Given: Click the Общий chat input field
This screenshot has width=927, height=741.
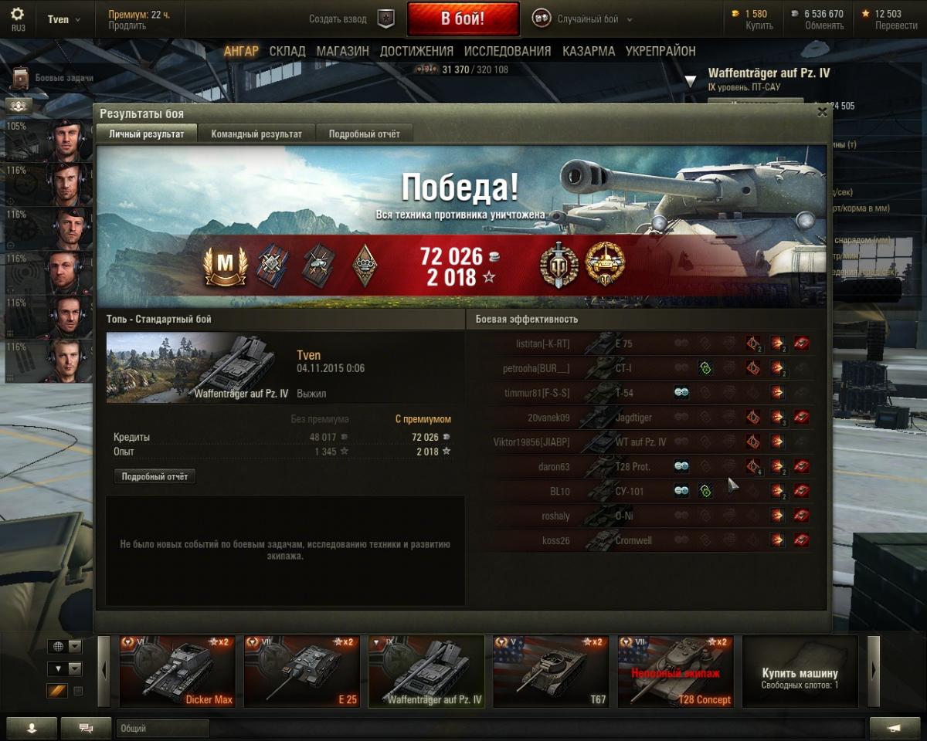Looking at the screenshot, I should pyautogui.click(x=162, y=728).
